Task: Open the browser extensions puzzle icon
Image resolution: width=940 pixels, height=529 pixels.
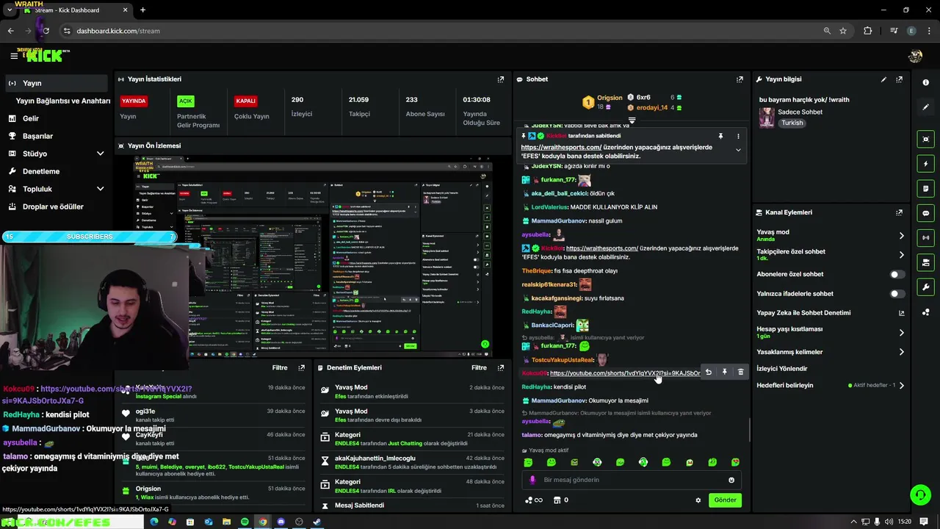Action: [868, 31]
